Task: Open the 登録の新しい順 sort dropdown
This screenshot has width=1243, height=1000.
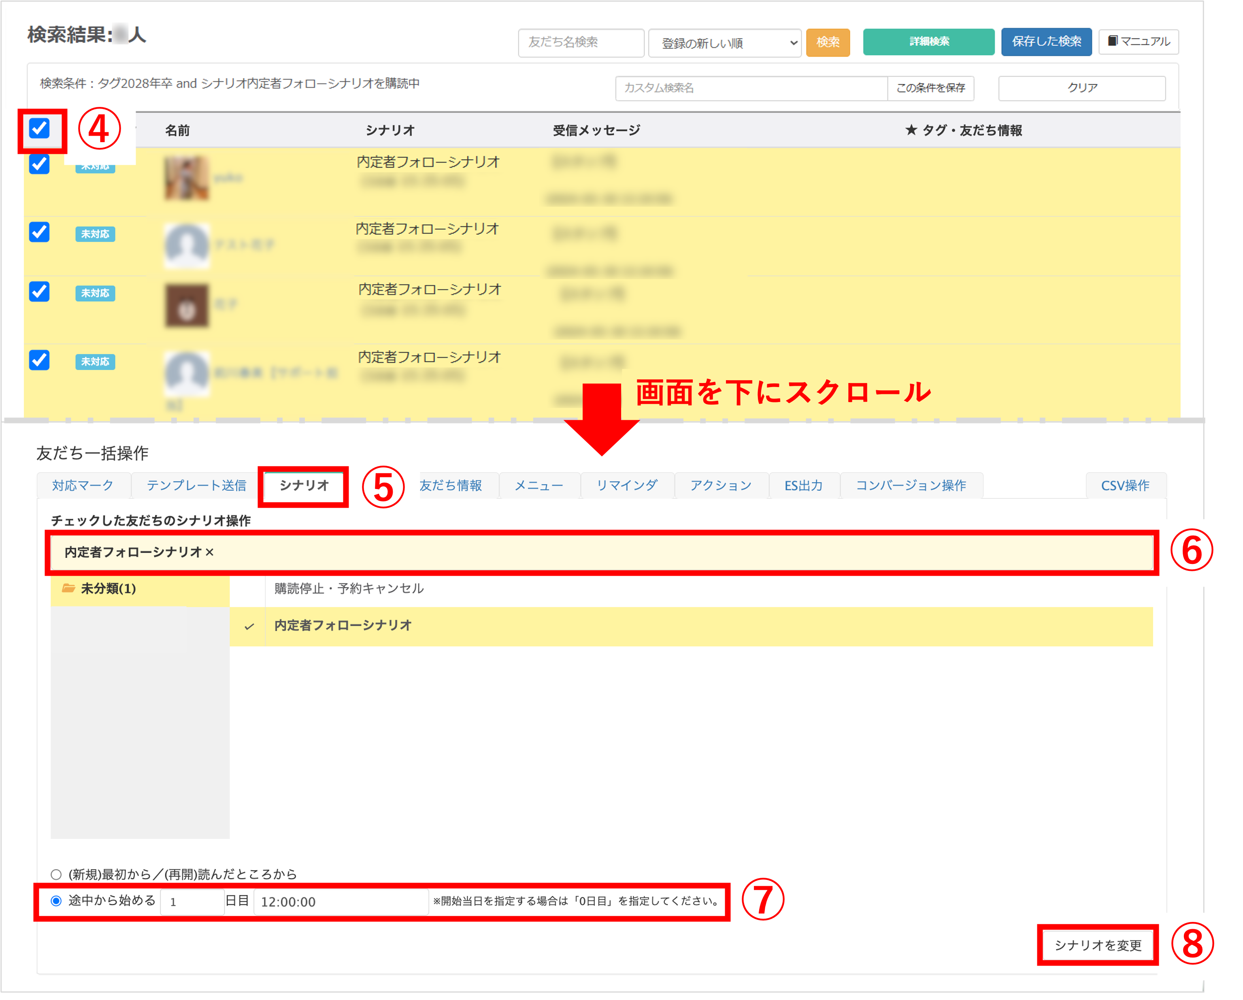Action: pyautogui.click(x=725, y=43)
